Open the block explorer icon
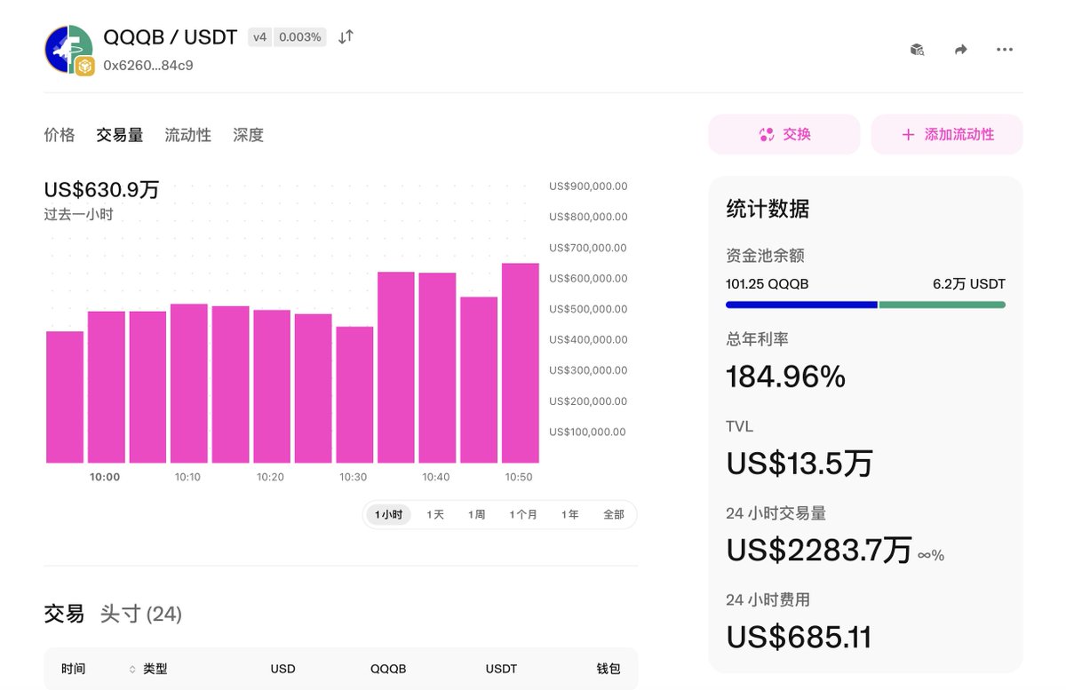The image size is (1066, 690). click(x=918, y=50)
